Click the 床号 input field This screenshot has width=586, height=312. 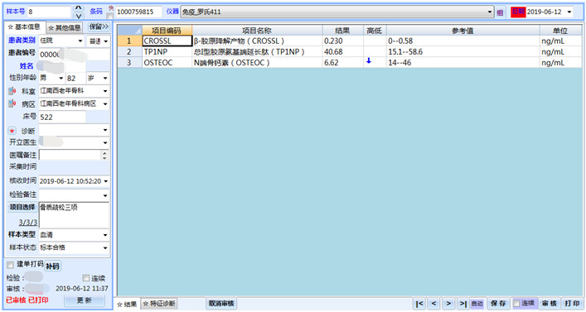(62, 117)
